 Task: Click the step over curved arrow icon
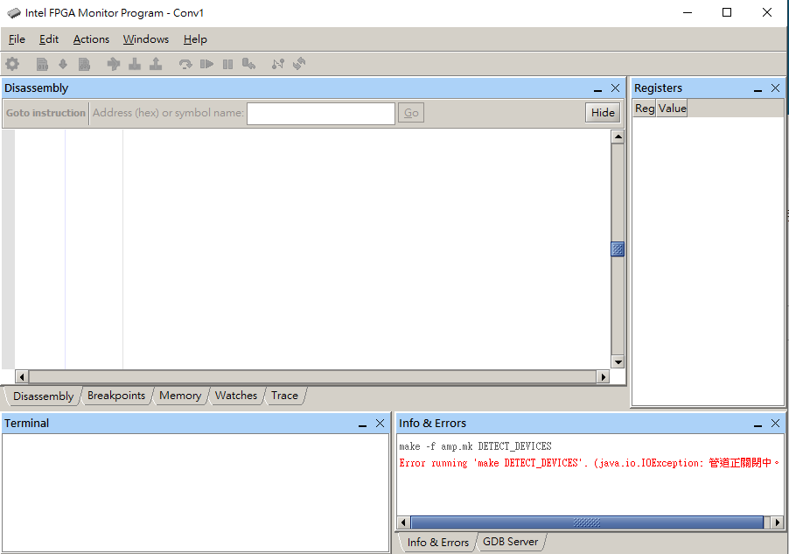point(185,64)
